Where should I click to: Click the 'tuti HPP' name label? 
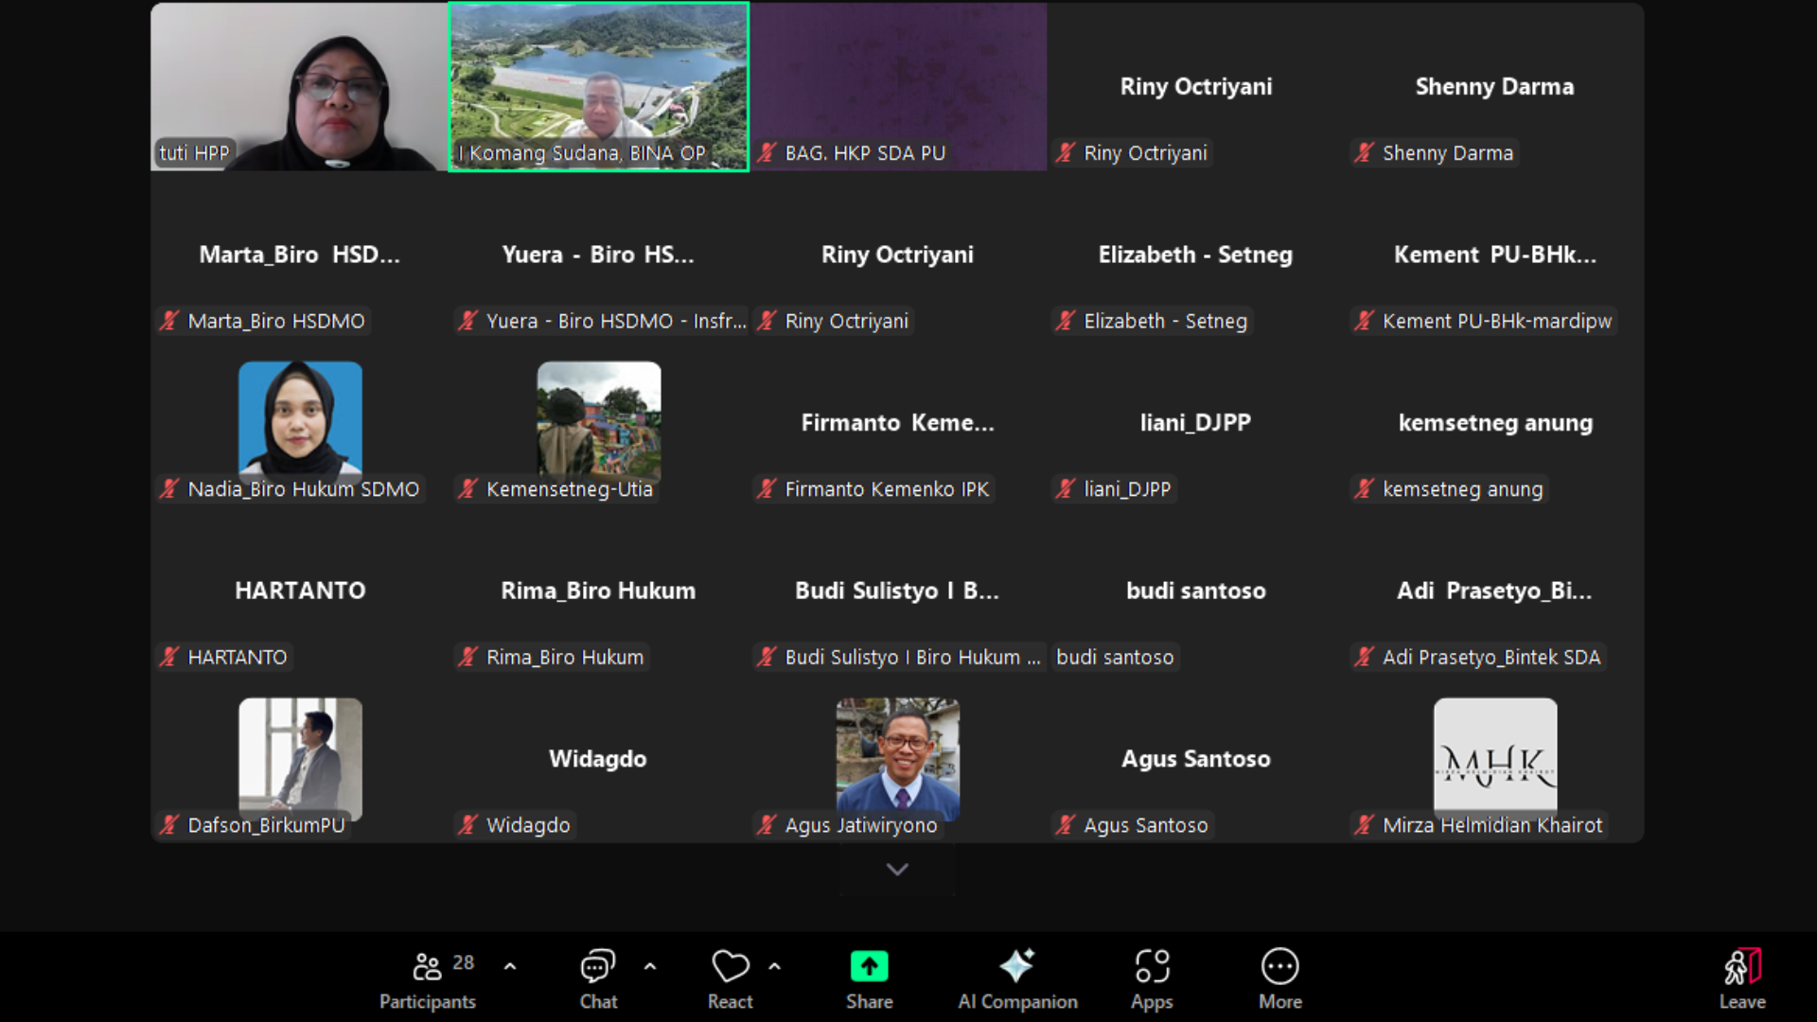[194, 152]
